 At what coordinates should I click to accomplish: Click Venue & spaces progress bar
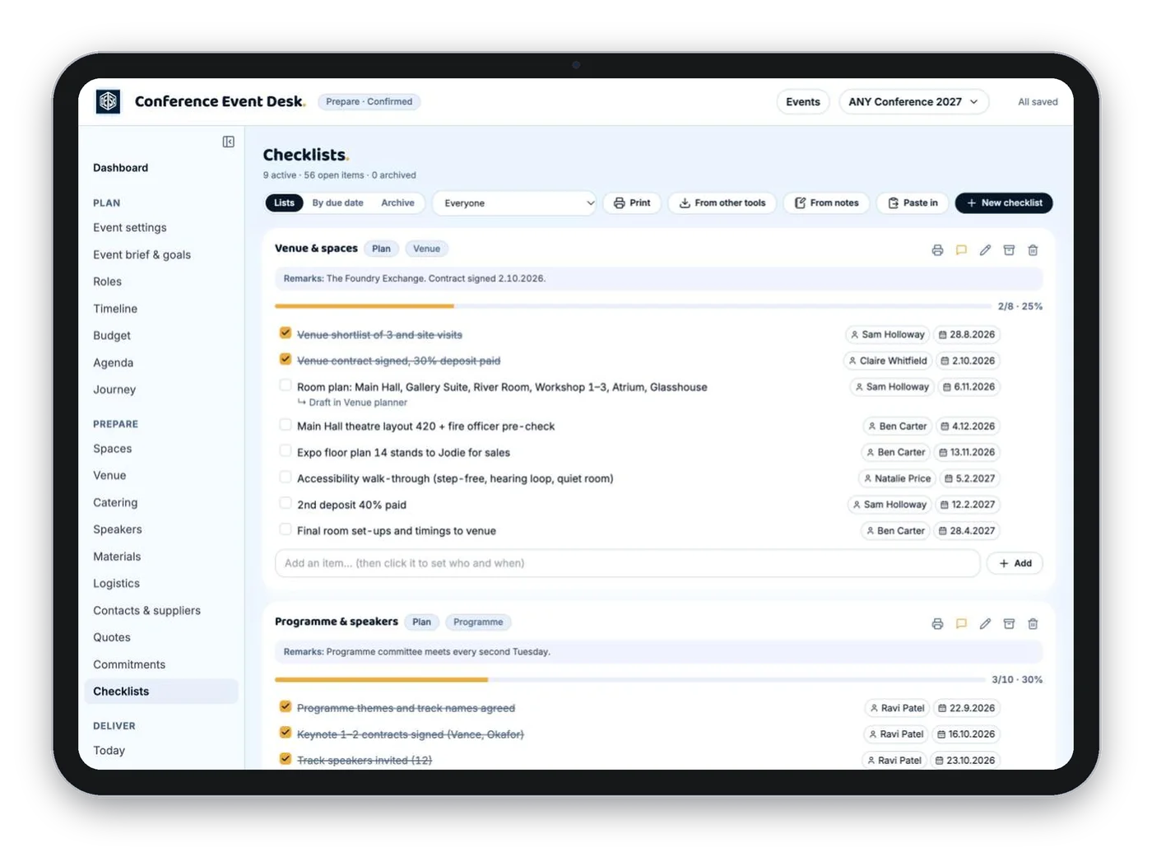tap(634, 306)
